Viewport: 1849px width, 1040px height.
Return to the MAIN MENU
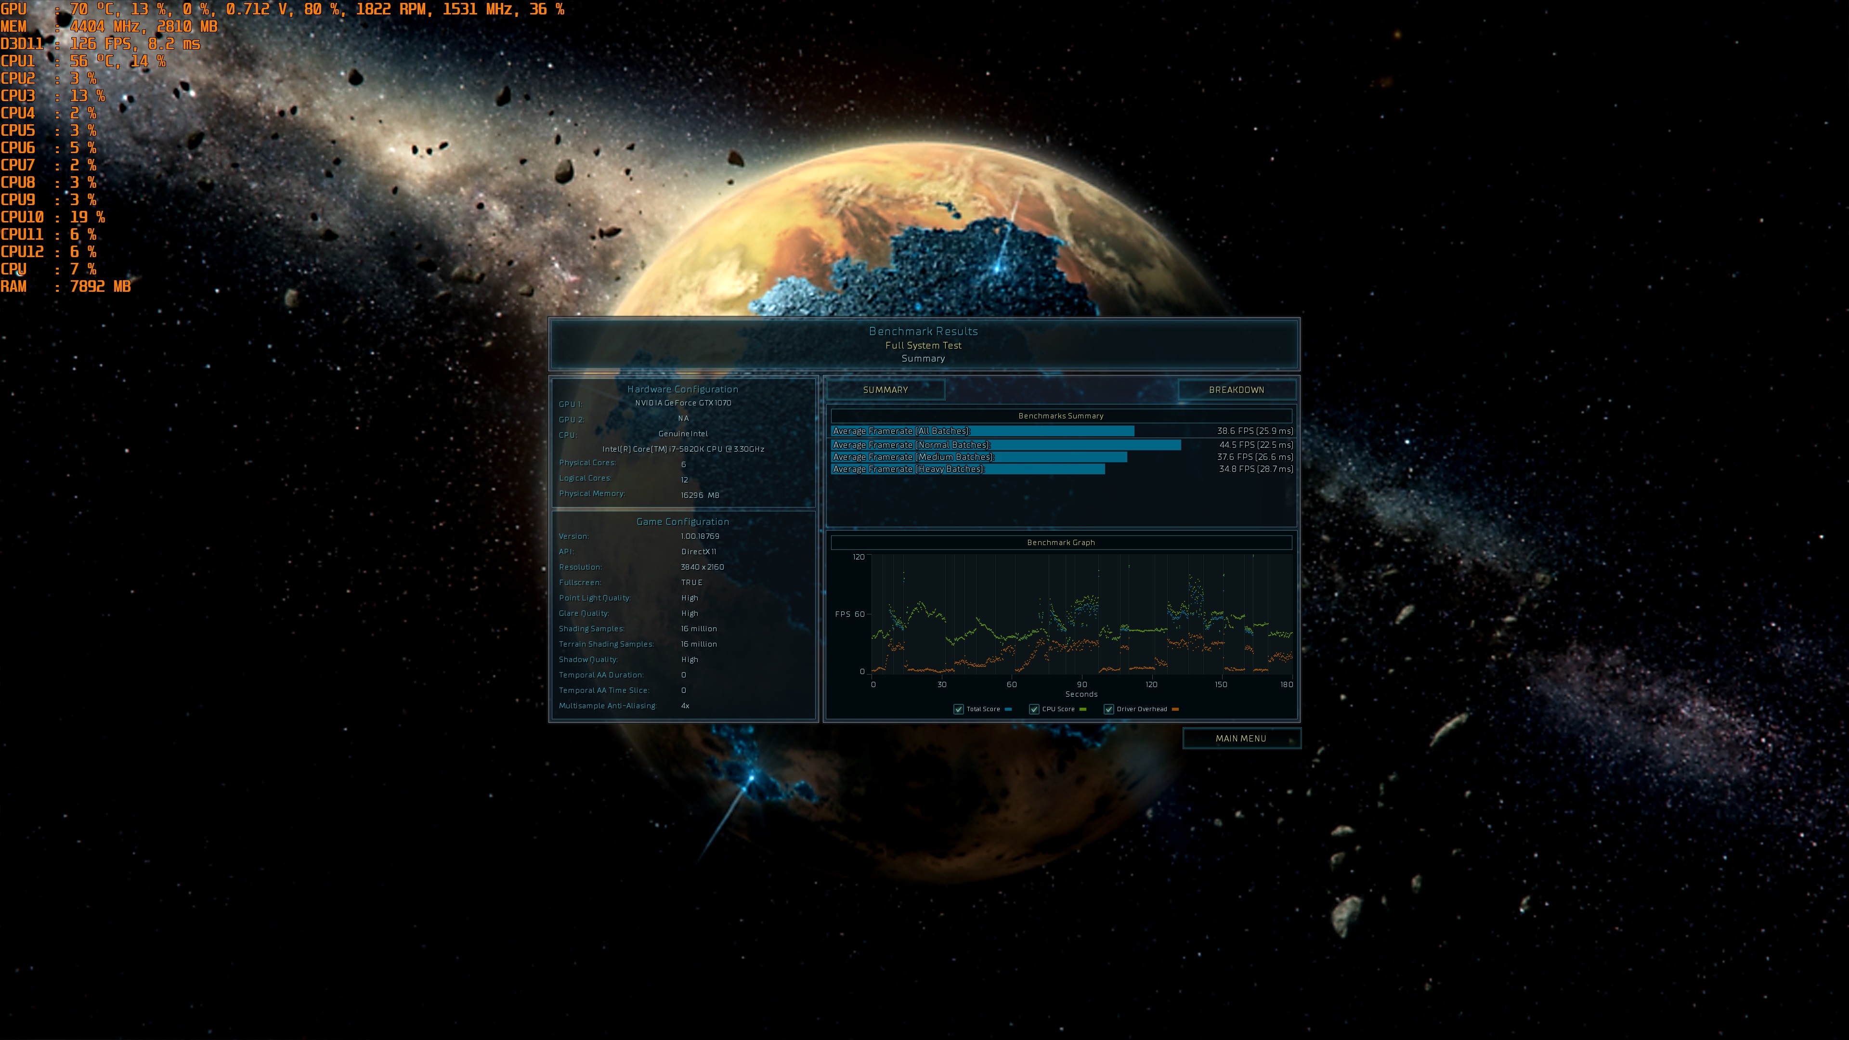[x=1241, y=738]
